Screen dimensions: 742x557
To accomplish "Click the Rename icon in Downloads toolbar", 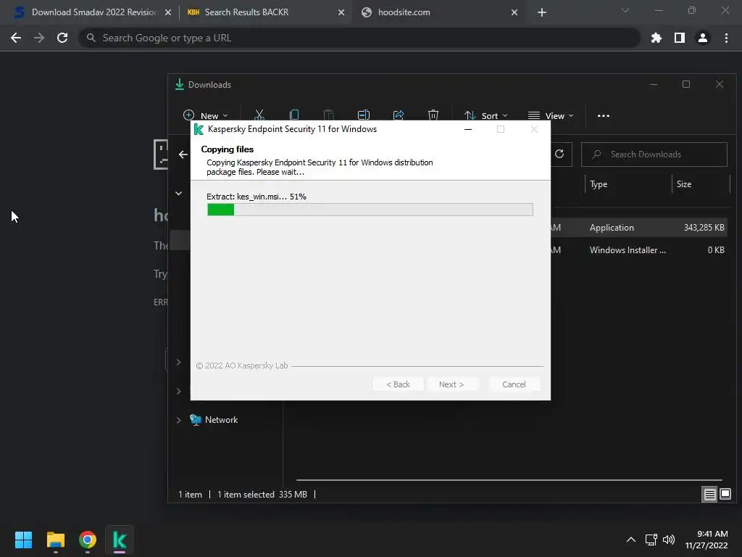I will 364,115.
